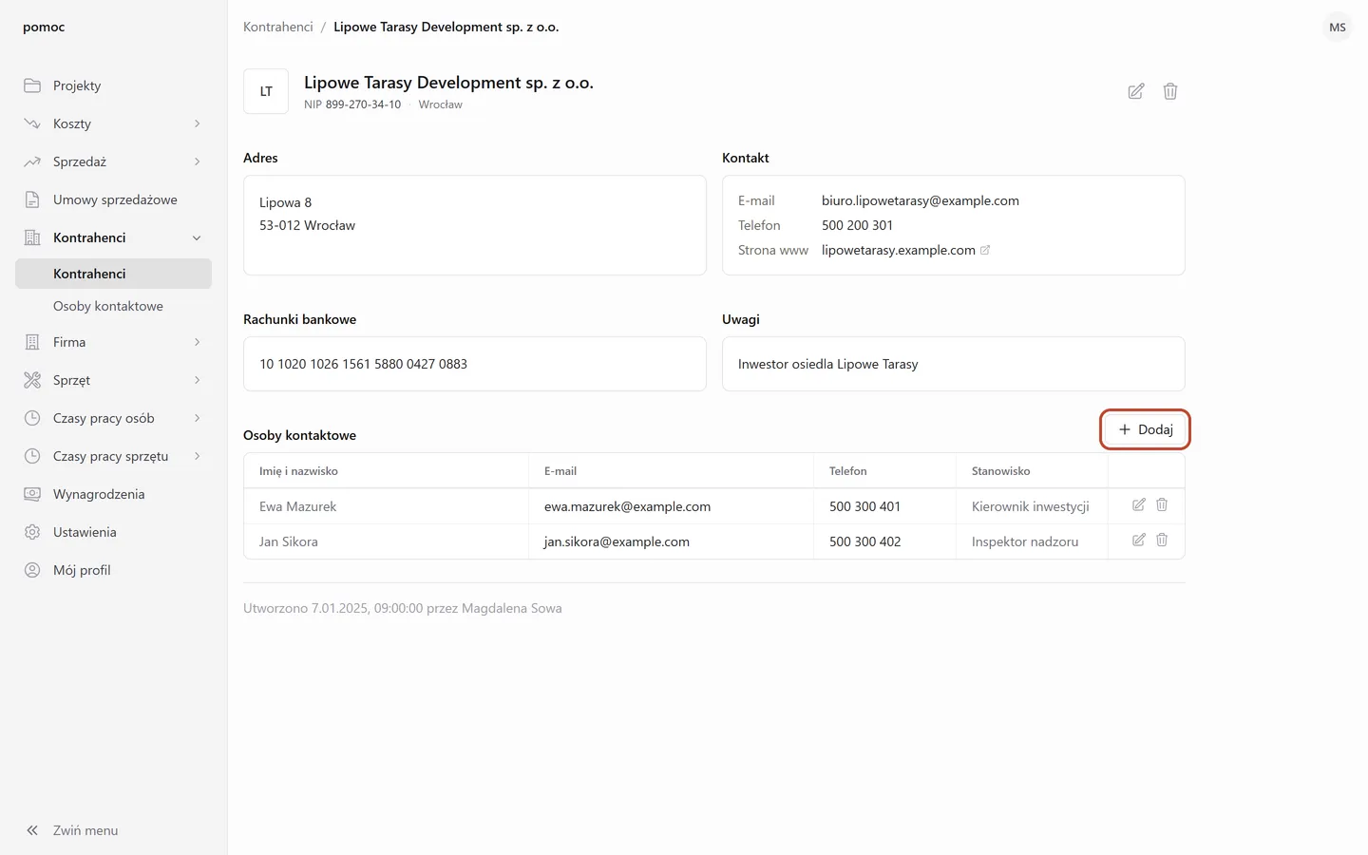Click the Sprzedaż trend-up icon

coord(32,161)
